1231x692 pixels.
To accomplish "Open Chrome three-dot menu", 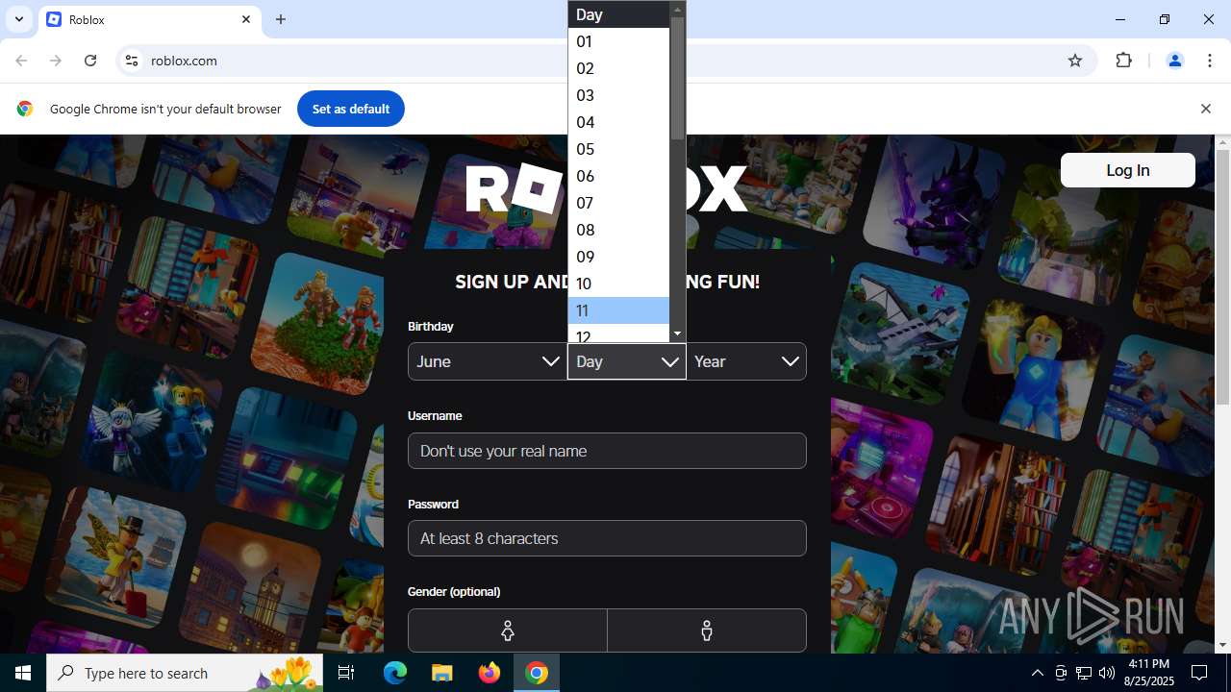I will (x=1210, y=61).
